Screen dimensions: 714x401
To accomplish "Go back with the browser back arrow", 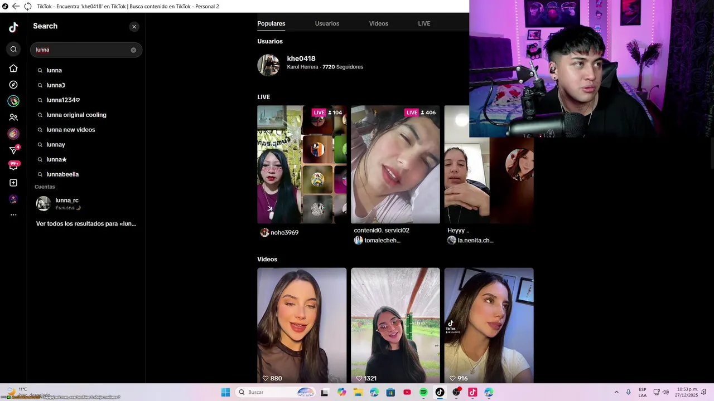I will 16,6.
